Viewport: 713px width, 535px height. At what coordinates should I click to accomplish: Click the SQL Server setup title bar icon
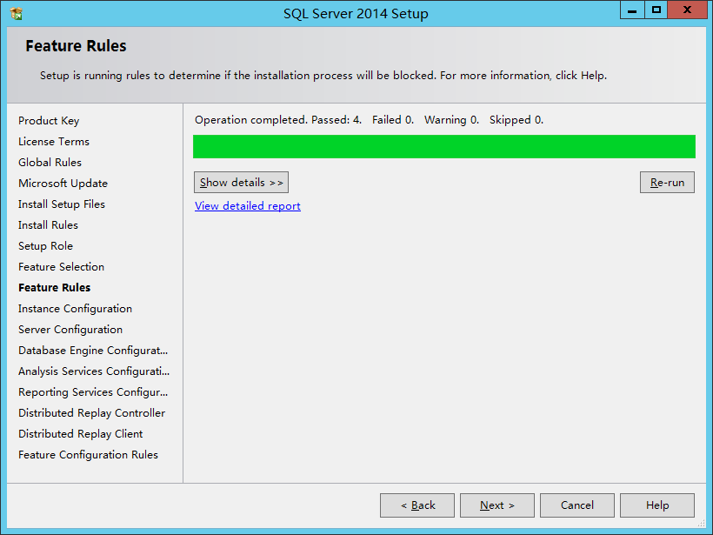(x=16, y=14)
